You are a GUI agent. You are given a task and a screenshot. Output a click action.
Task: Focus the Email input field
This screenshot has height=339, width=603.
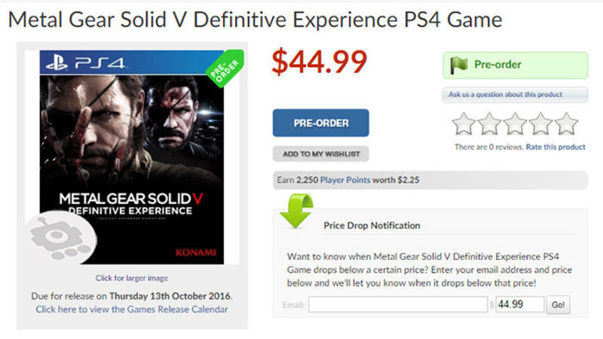(x=397, y=304)
